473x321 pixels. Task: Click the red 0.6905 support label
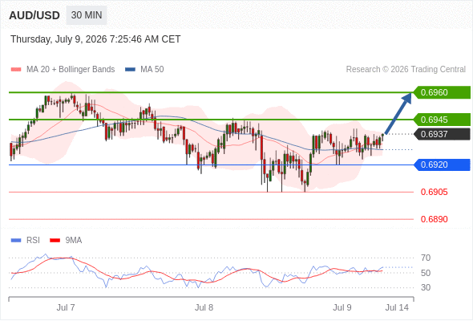[434, 192]
